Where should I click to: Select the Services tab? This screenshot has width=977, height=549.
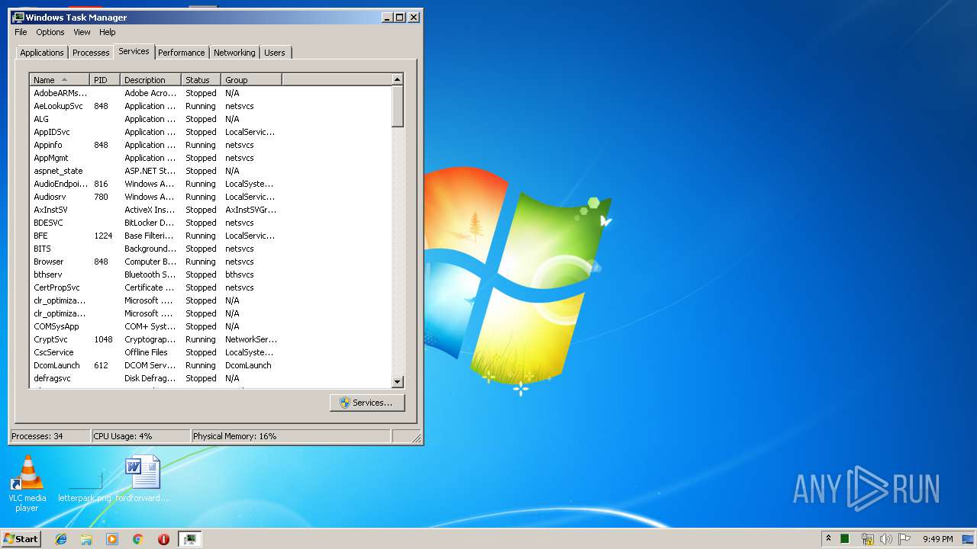[x=134, y=51]
